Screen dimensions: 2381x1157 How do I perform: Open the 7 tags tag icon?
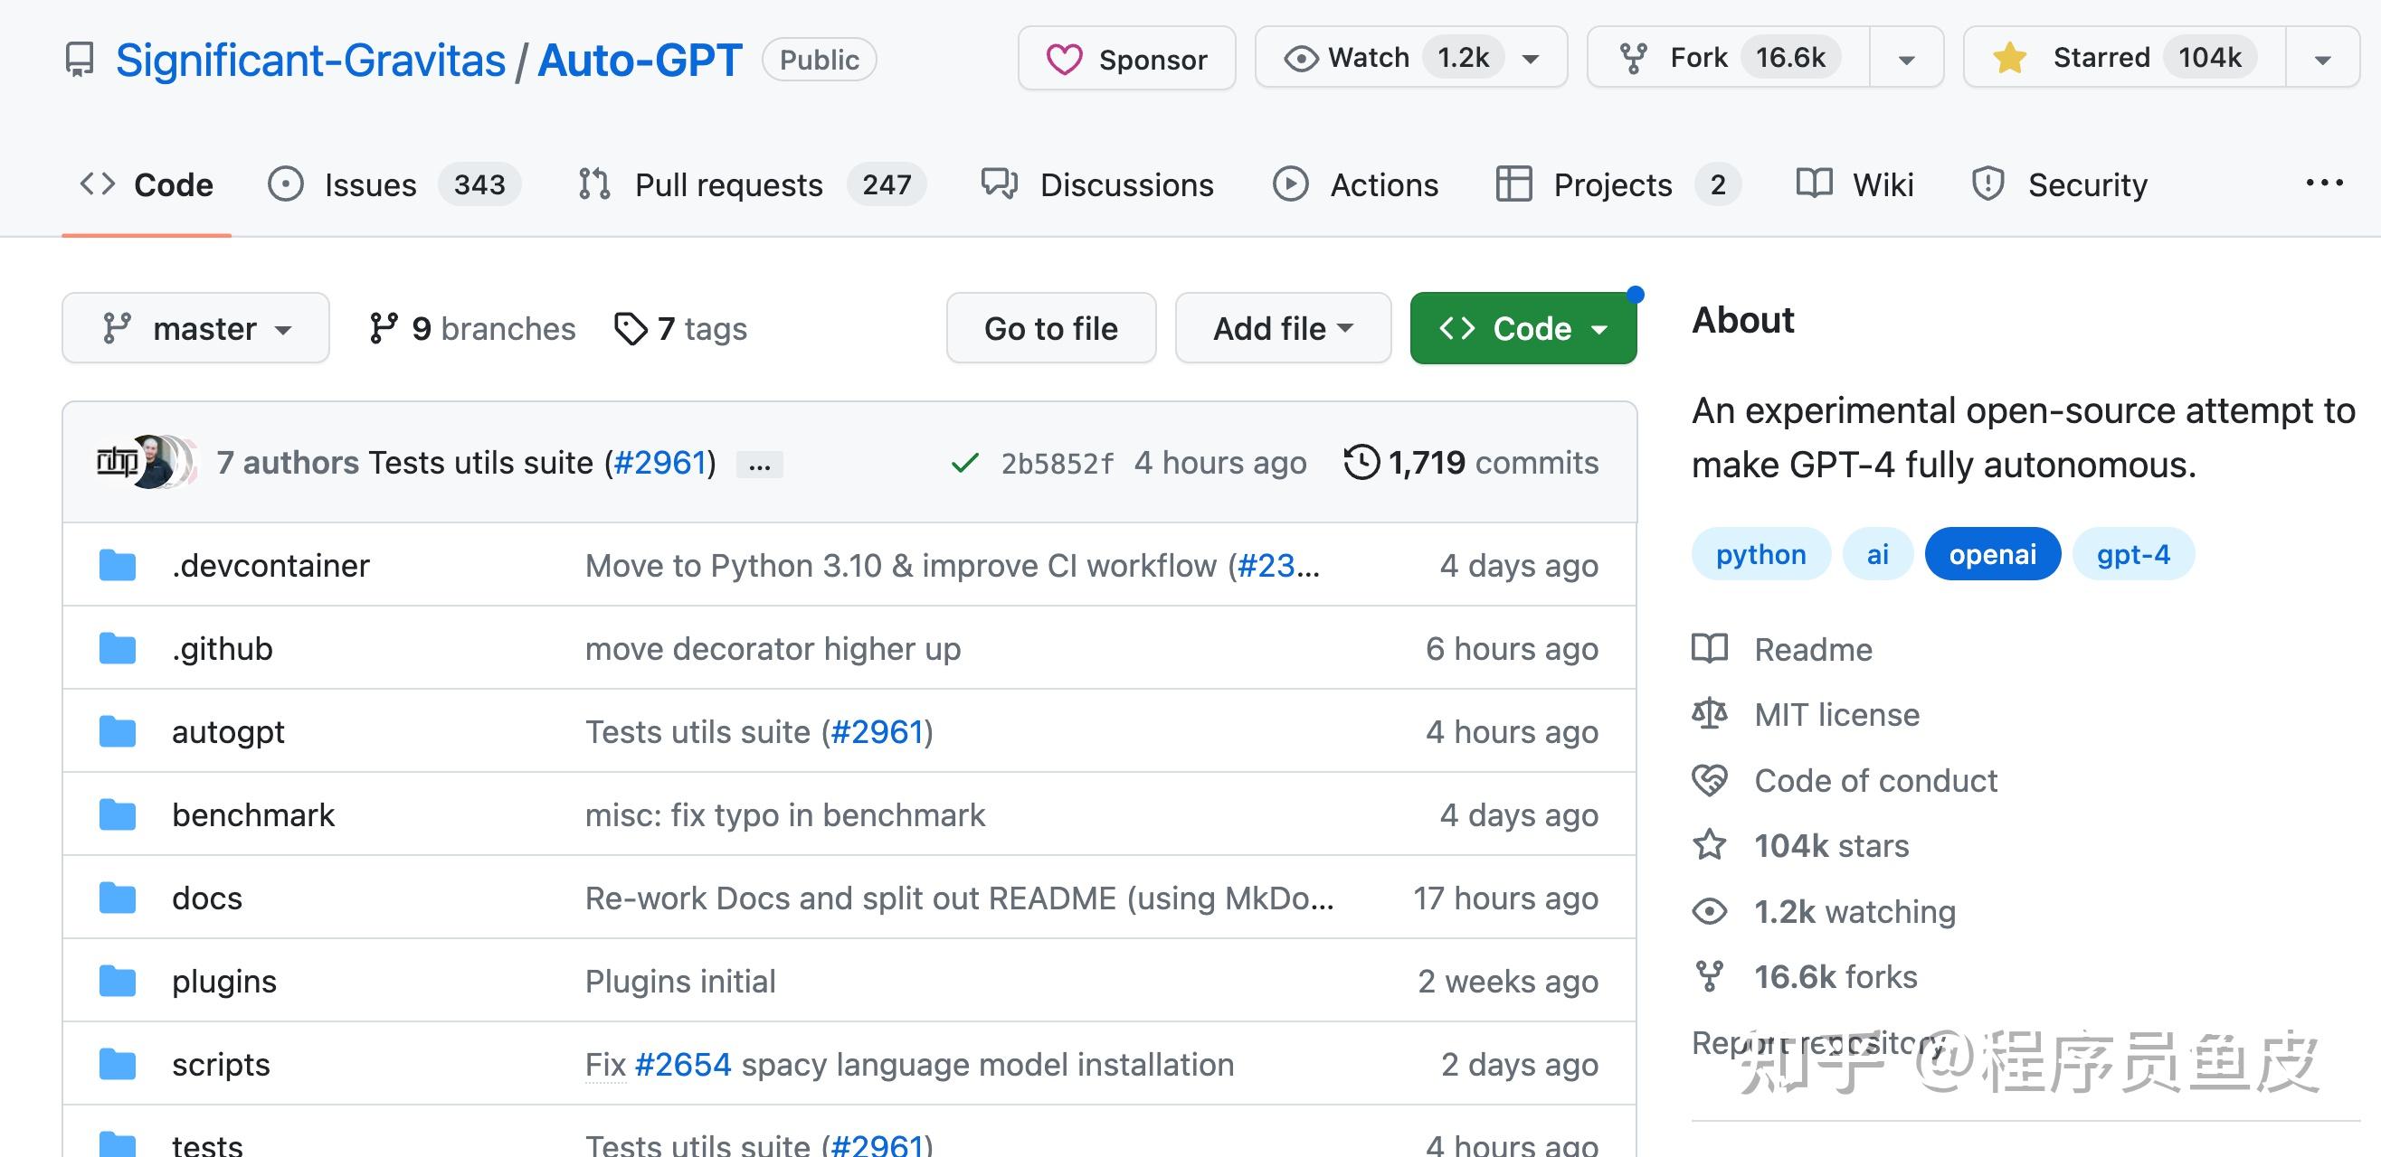(631, 329)
